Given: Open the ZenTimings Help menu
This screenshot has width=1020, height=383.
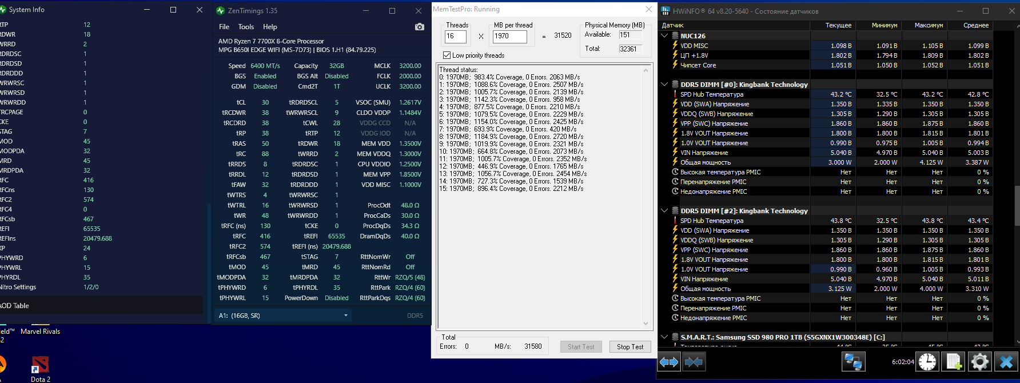Looking at the screenshot, I should click(x=270, y=27).
